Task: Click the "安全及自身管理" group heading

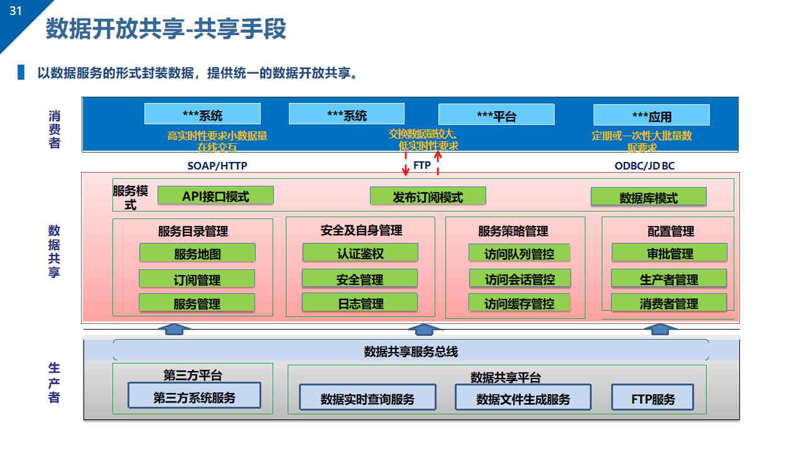Action: pyautogui.click(x=361, y=230)
